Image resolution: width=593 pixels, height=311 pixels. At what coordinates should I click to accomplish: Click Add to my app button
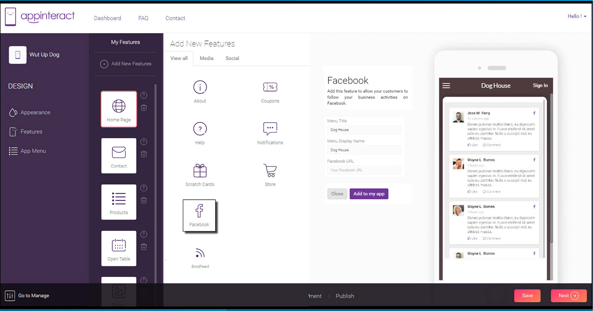[369, 194]
